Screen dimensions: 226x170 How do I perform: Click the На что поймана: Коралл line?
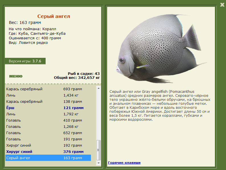pos(32,29)
